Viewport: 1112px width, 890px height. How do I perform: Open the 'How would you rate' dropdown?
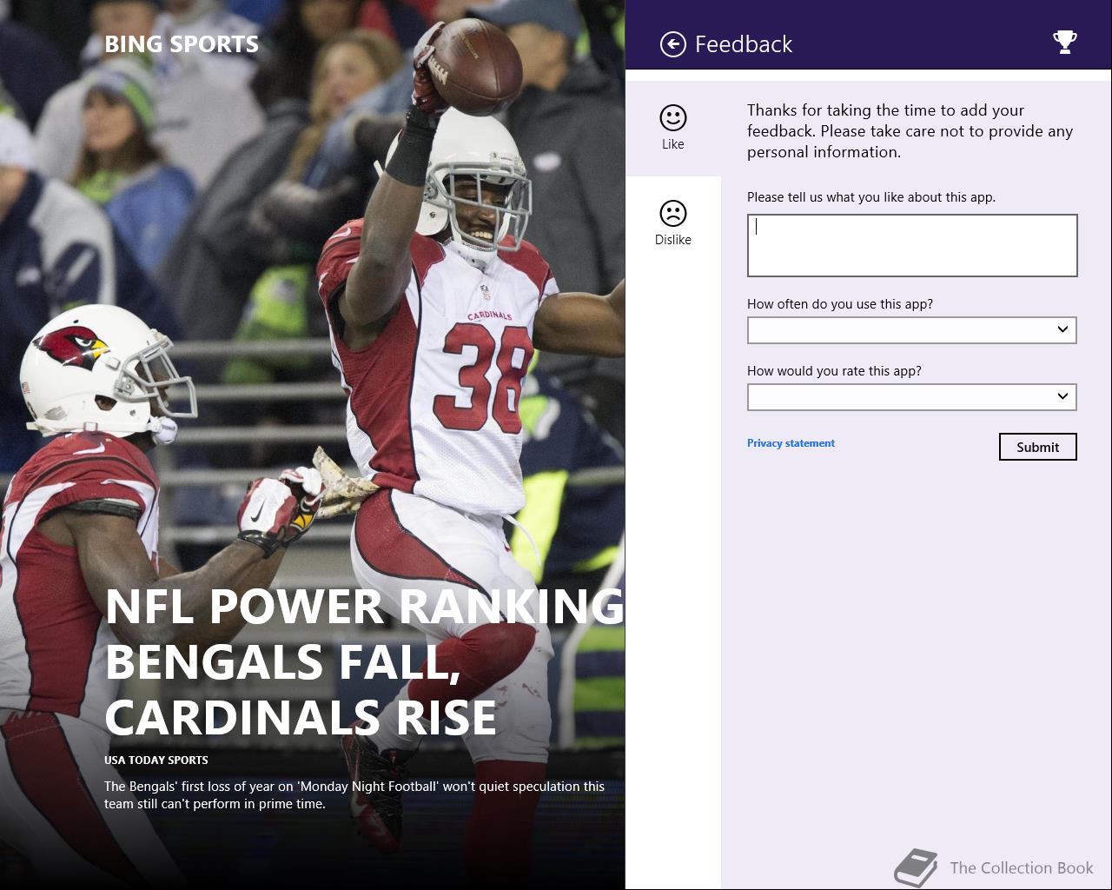tap(912, 397)
